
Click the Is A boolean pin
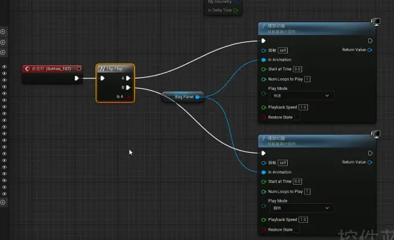pos(128,97)
